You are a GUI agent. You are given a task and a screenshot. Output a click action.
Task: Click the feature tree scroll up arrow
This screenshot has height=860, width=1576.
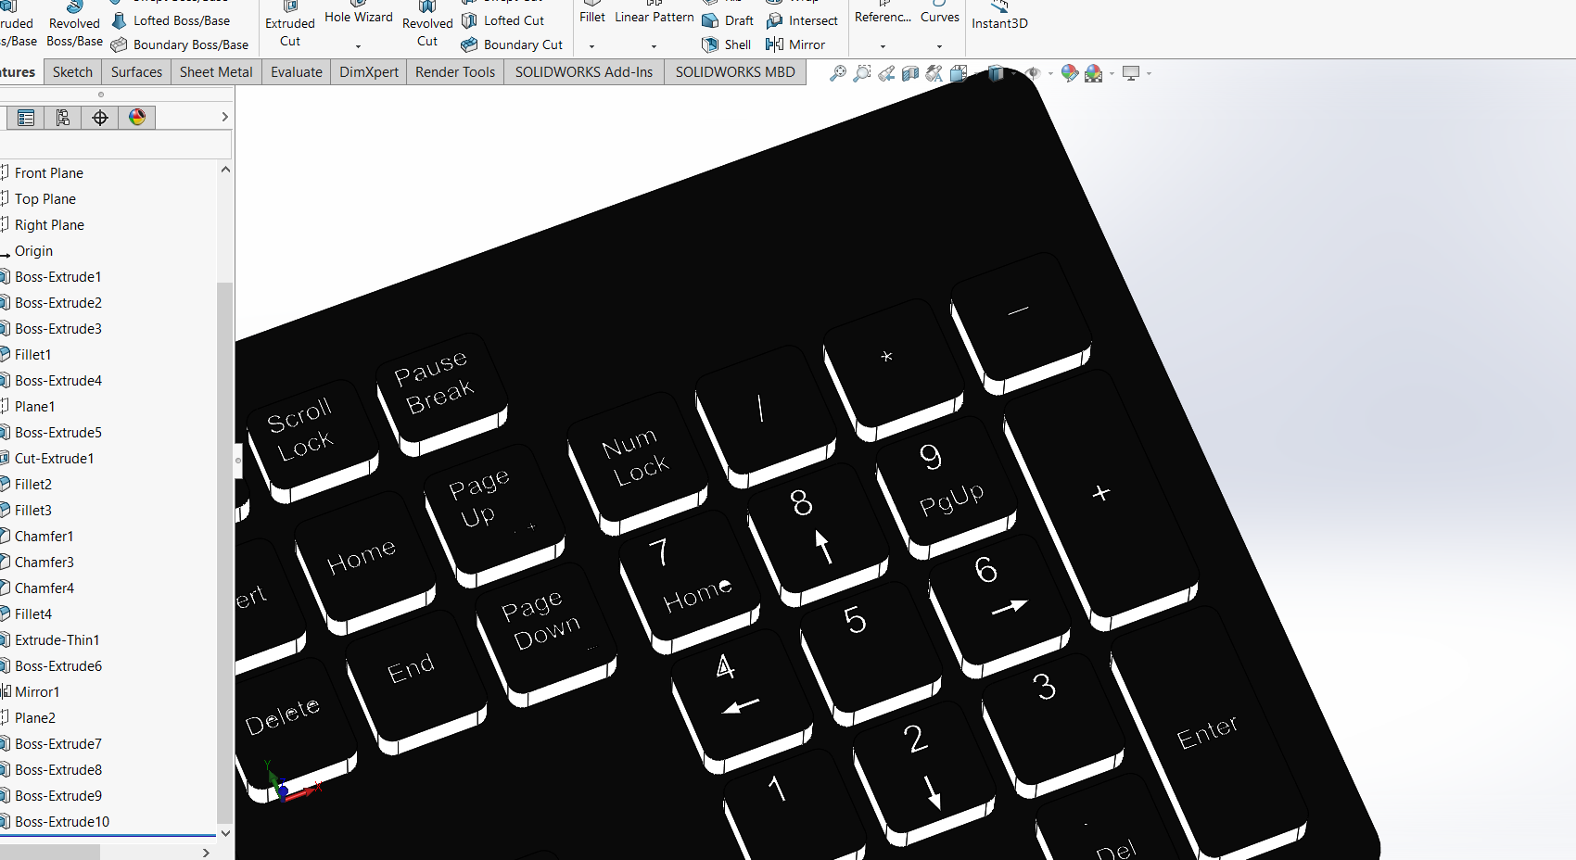225,170
